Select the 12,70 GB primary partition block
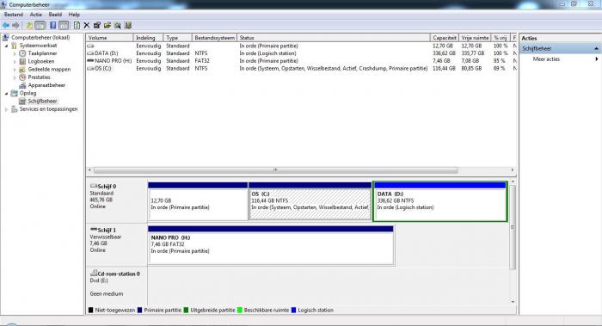Screen dimensions: 602x326 tap(198, 201)
